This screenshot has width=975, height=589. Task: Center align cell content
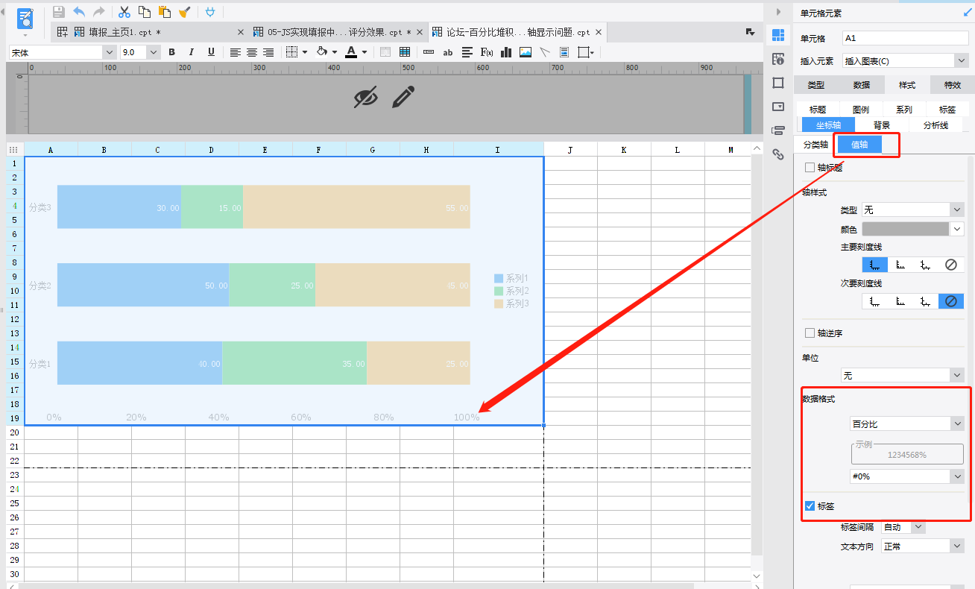coord(252,52)
